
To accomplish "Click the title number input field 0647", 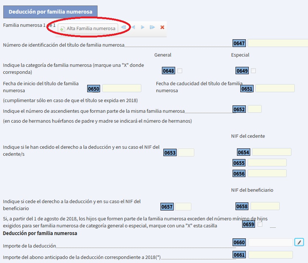I will click(x=277, y=43).
